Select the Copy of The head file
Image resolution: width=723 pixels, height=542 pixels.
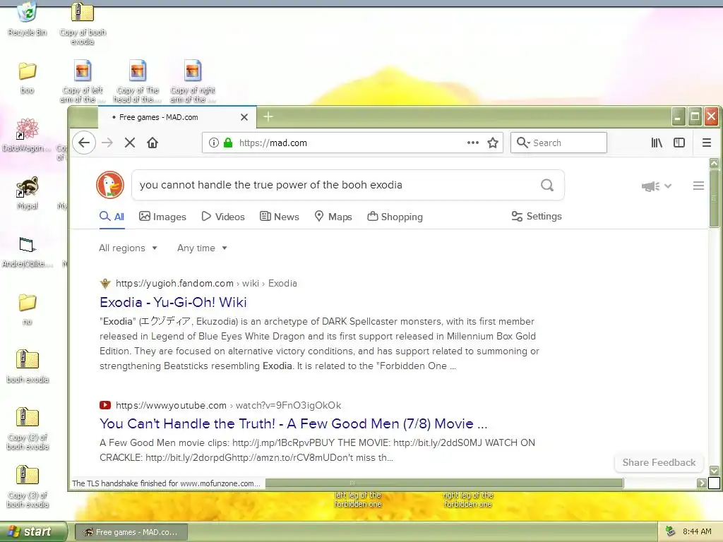coord(138,81)
